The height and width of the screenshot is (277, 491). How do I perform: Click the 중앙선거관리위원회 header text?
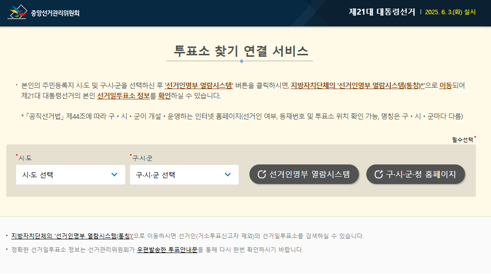[x=55, y=13]
